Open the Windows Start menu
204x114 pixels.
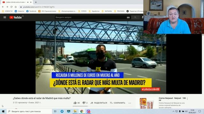(x=3, y=111)
